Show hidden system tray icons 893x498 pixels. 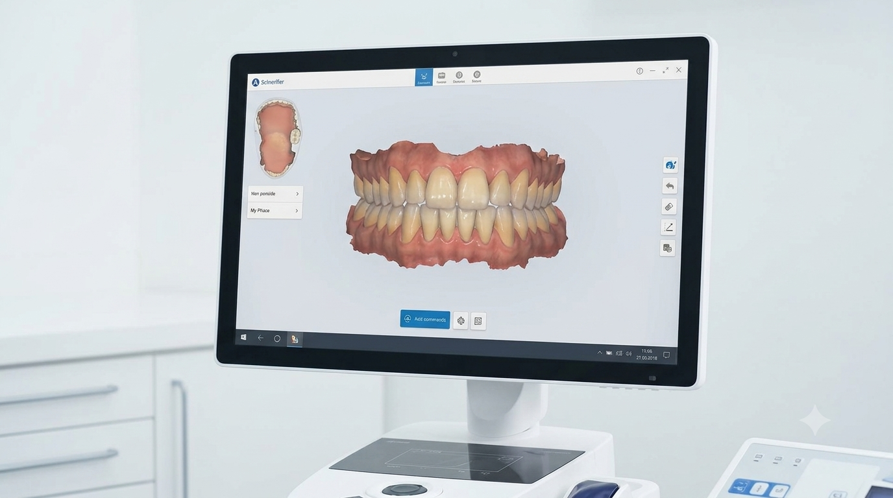click(600, 353)
